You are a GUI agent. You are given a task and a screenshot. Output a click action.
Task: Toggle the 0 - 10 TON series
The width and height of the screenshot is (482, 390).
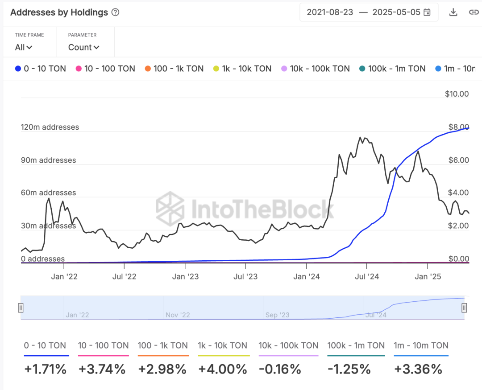coord(40,69)
